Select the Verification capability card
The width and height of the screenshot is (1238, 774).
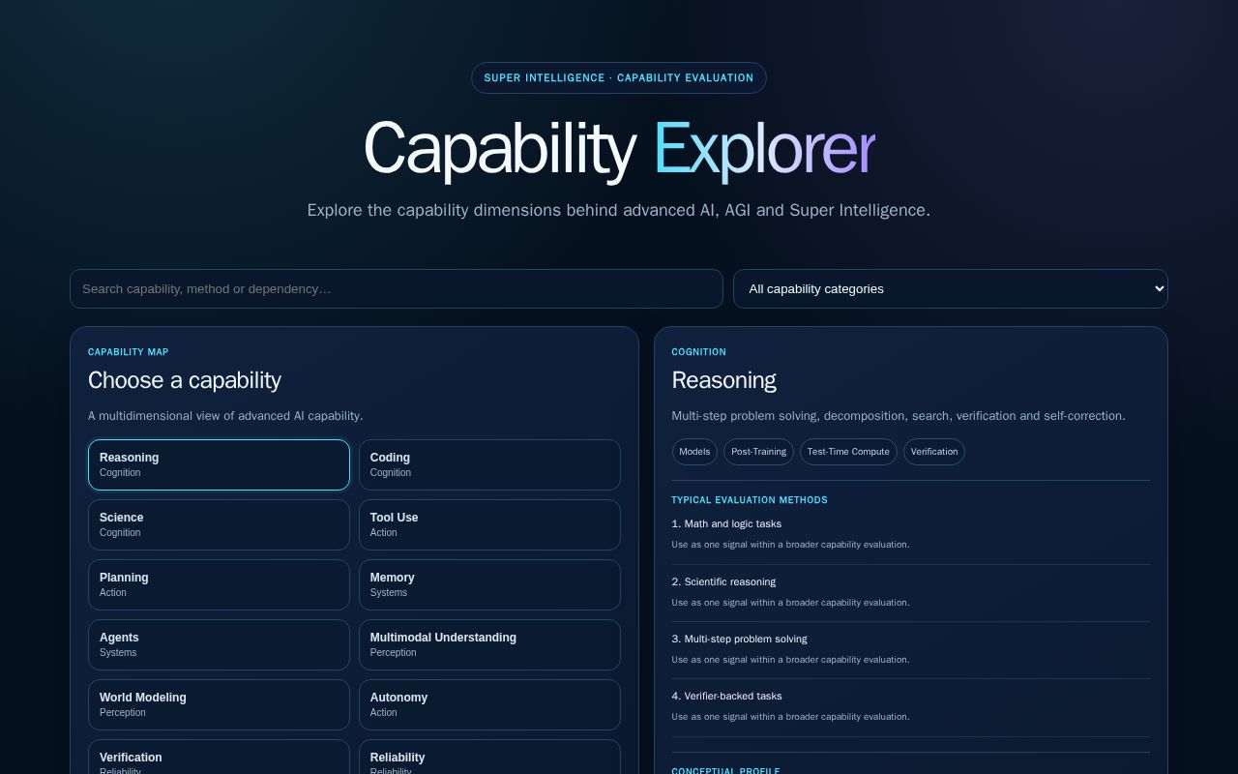pos(219,757)
